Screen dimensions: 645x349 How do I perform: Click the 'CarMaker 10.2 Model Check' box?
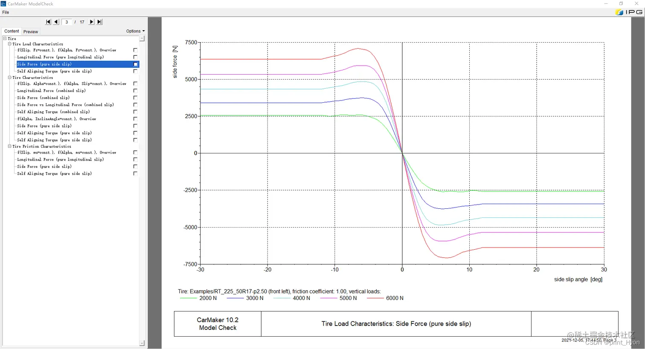coord(218,324)
